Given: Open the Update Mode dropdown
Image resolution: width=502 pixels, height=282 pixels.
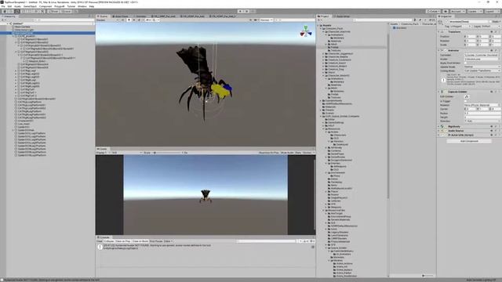Looking at the screenshot, I should point(482,67).
